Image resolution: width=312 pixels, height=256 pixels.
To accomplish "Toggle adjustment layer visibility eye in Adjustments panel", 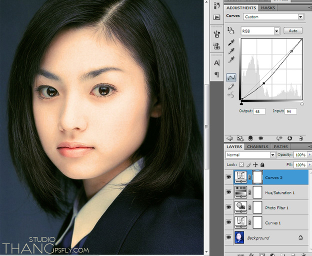I will click(260, 138).
